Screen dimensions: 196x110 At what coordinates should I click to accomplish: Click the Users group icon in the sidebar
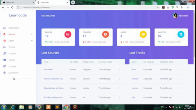pos(5,41)
